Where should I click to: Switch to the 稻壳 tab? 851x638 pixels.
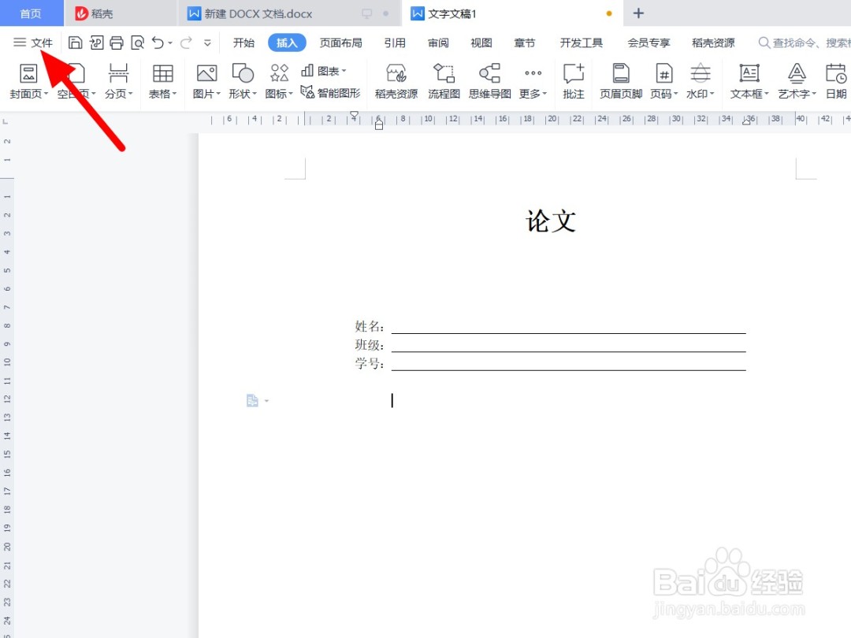[121, 13]
